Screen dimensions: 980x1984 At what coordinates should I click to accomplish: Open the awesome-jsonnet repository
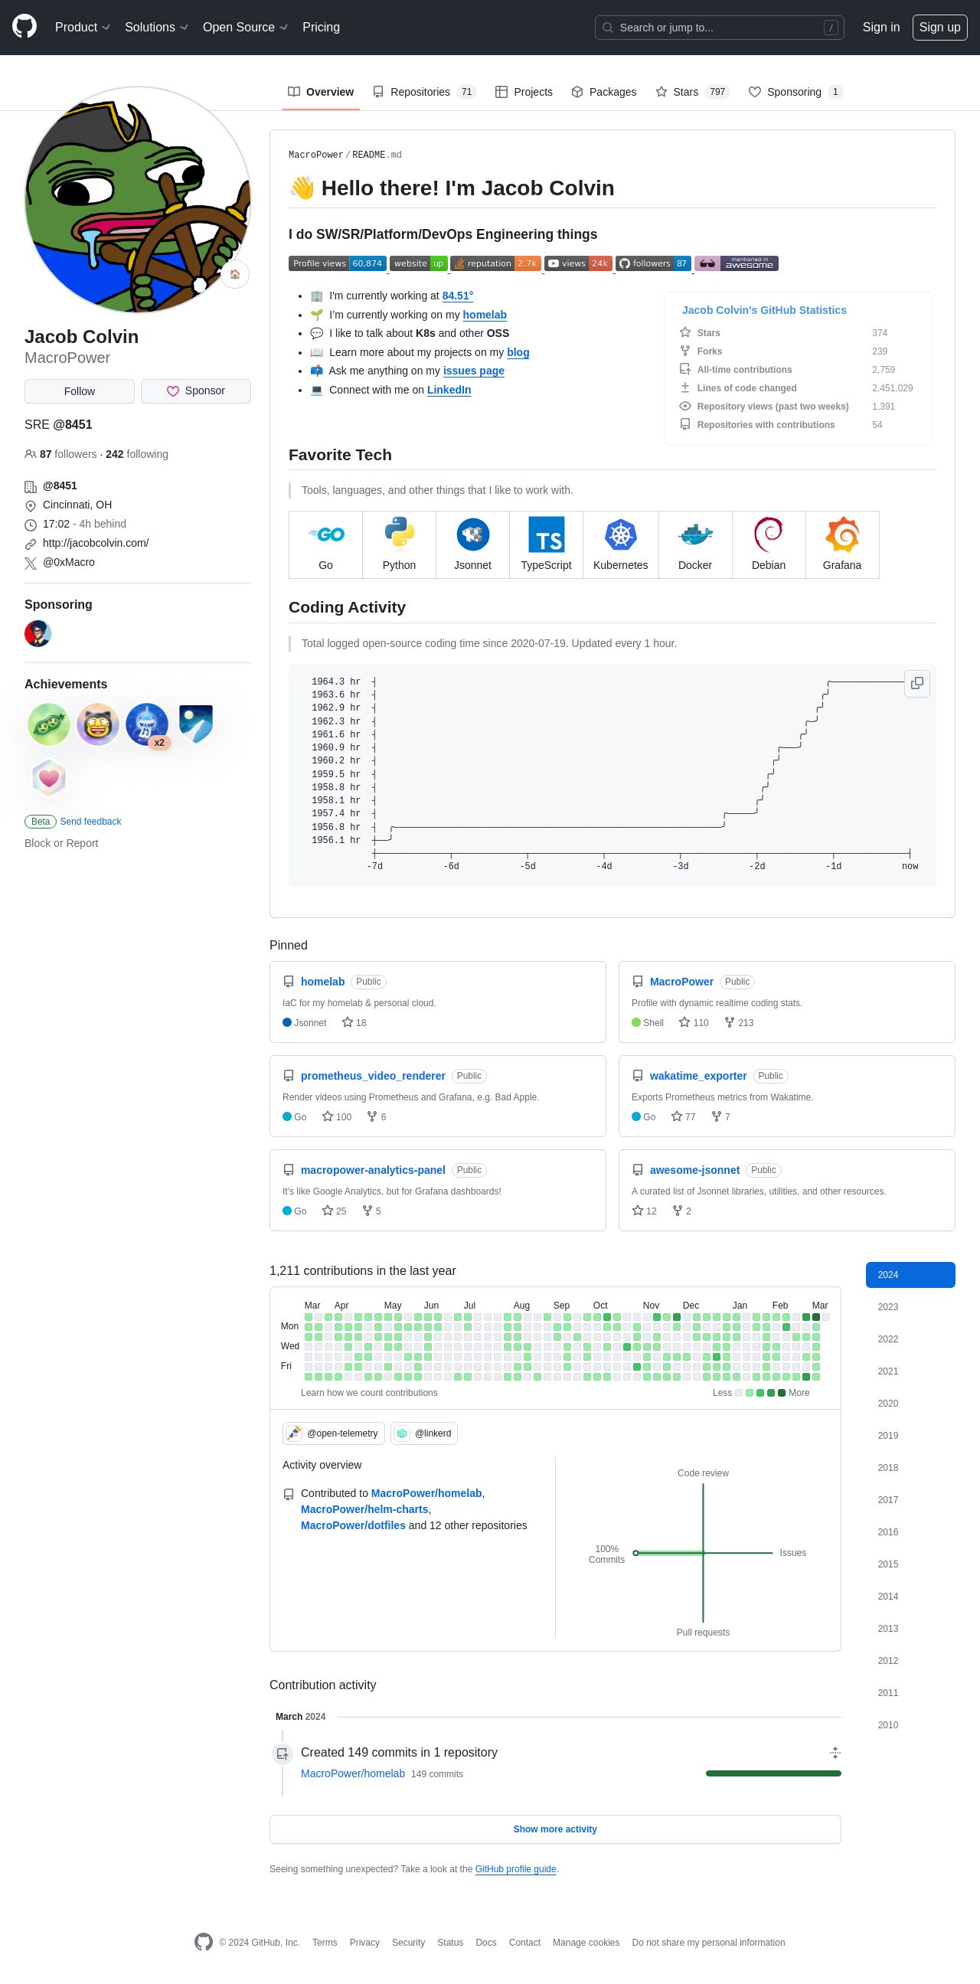click(x=694, y=1170)
